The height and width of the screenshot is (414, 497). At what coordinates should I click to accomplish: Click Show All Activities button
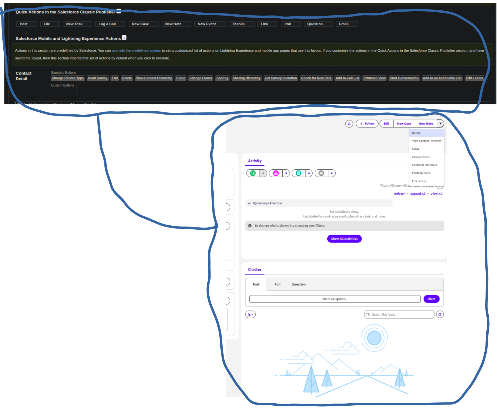click(x=344, y=239)
